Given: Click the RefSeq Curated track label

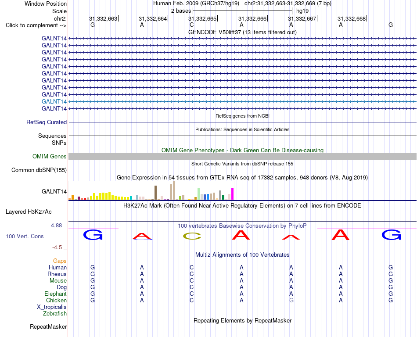Looking at the screenshot, I should click(x=47, y=122).
